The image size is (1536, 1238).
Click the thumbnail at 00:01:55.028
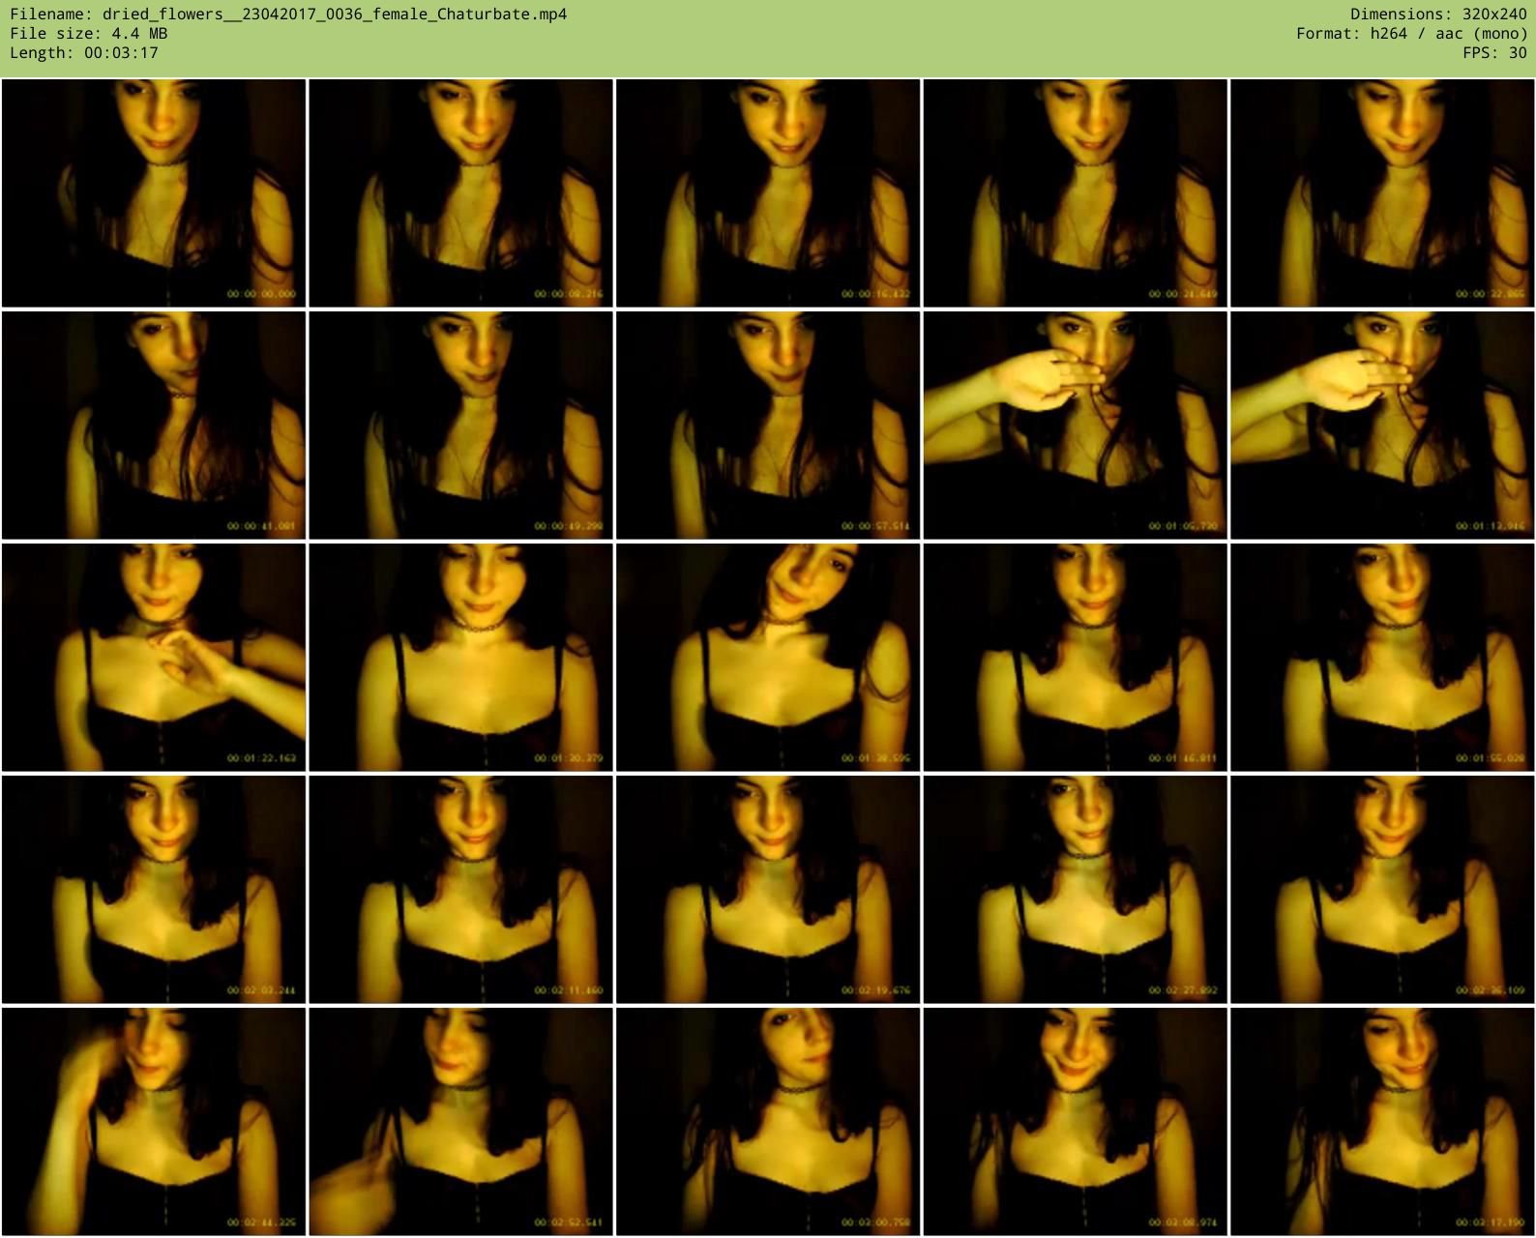[1382, 658]
